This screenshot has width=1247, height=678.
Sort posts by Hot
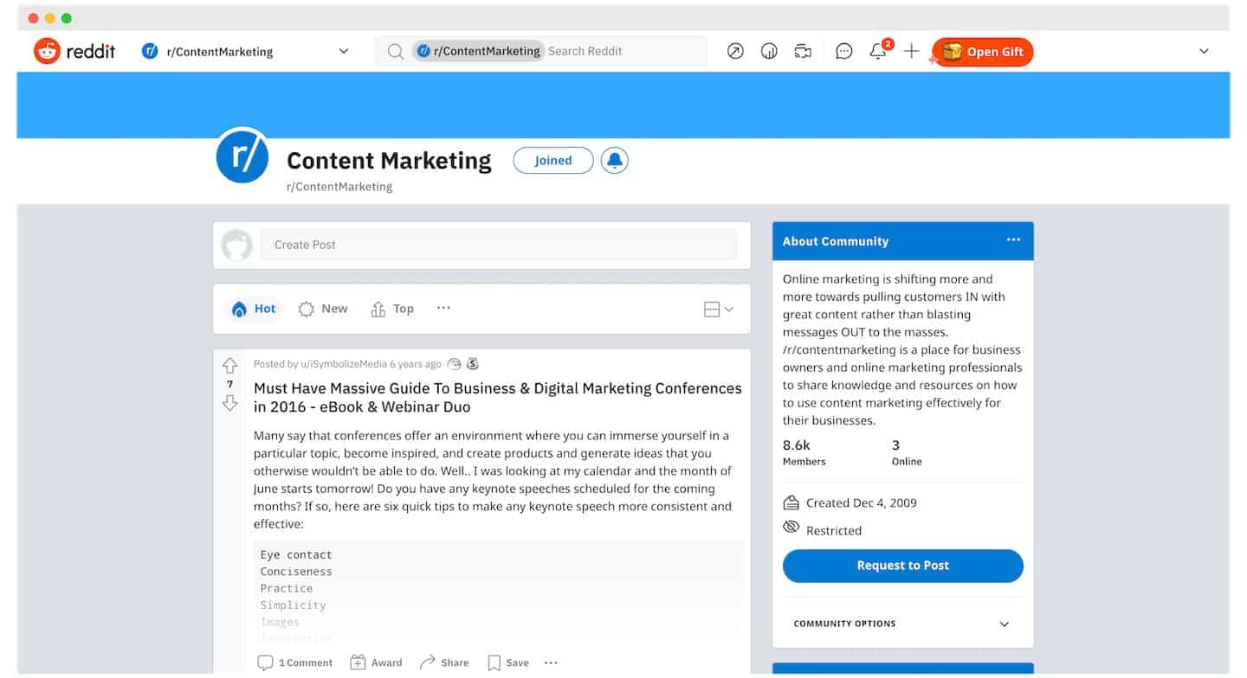[x=254, y=309]
